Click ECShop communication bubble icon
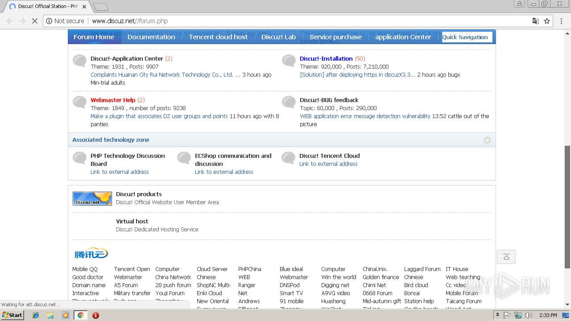 tap(184, 158)
